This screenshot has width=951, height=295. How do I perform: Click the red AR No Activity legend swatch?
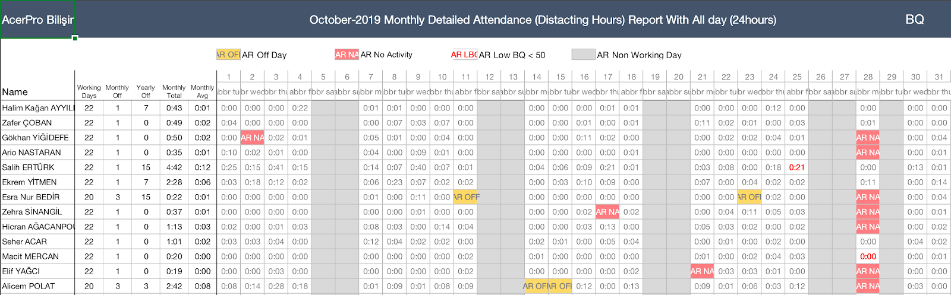point(347,55)
